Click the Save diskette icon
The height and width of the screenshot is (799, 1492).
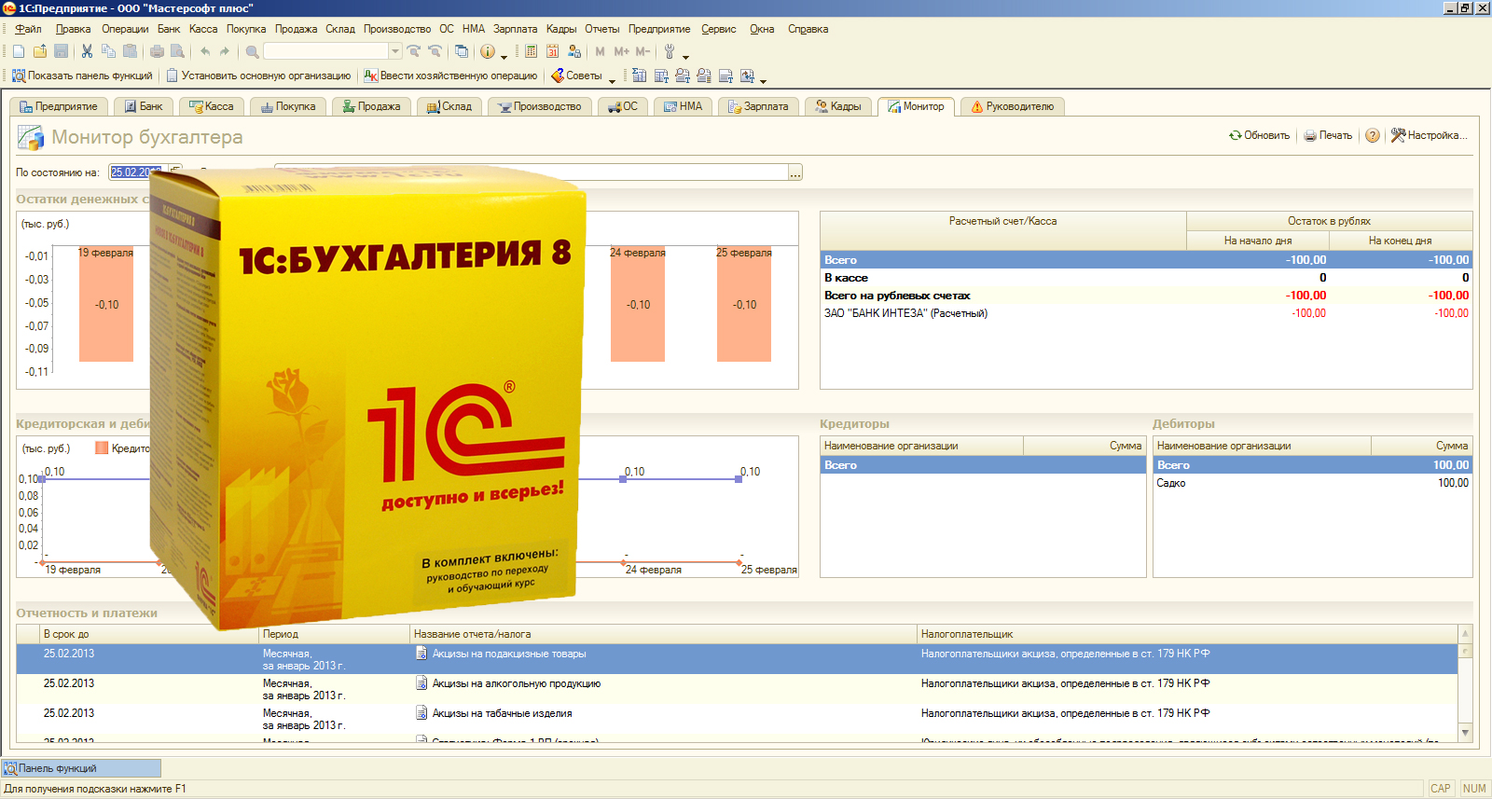pos(61,51)
